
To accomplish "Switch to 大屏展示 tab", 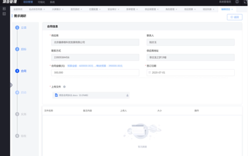I will [x=56, y=9].
